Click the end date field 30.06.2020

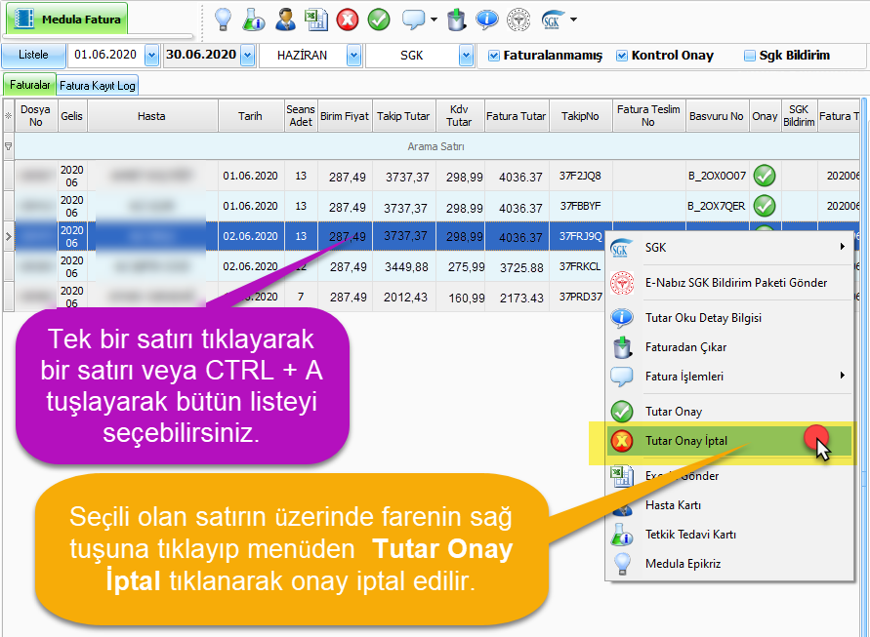[x=201, y=55]
